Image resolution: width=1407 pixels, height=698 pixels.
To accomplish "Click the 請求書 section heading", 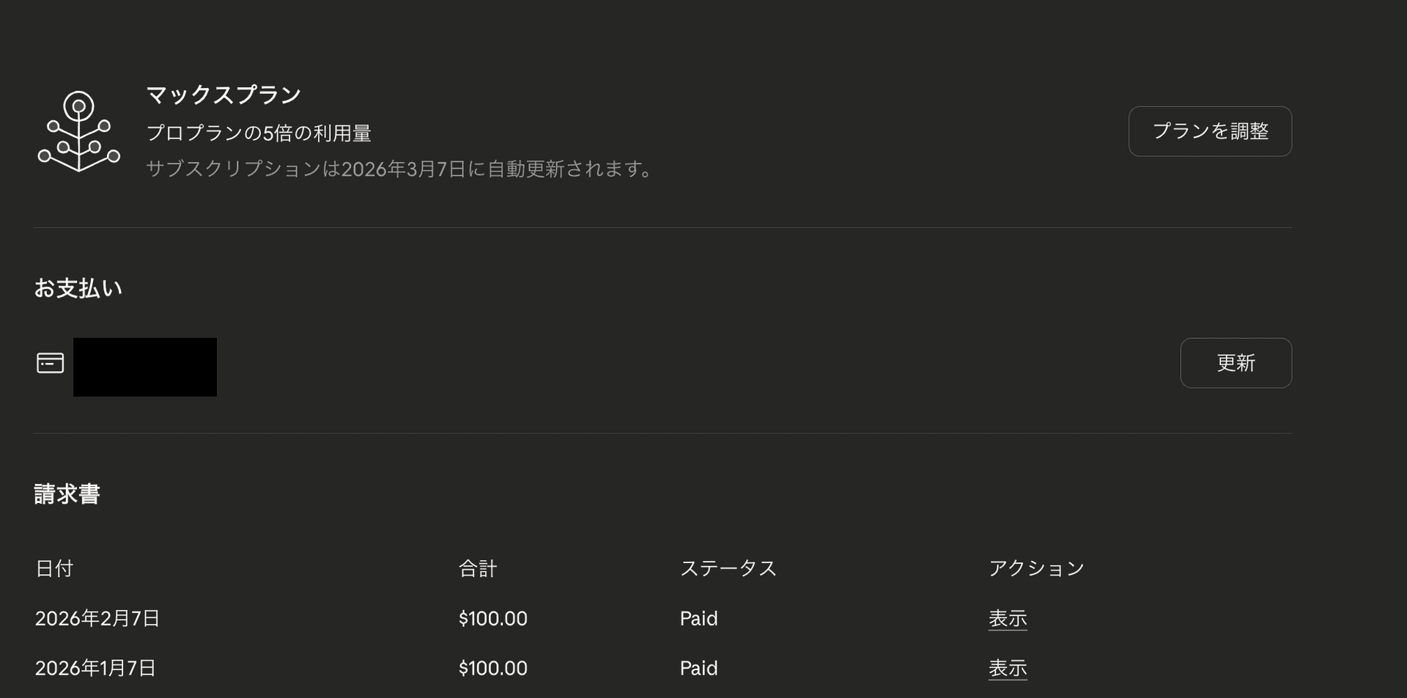I will point(67,494).
